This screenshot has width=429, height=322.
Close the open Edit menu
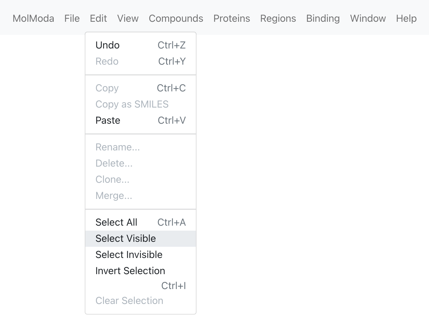click(98, 18)
